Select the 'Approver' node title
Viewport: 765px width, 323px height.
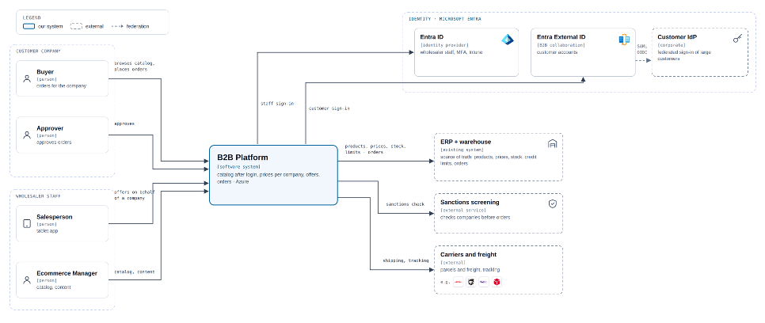50,128
